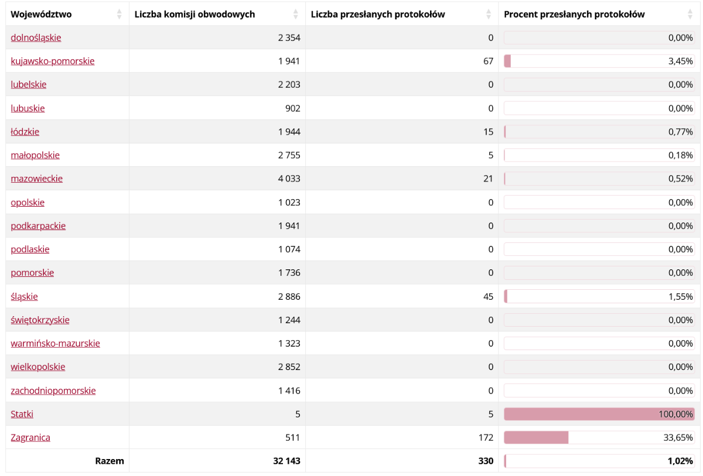Open the Statki link
The width and height of the screenshot is (703, 476).
22,414
